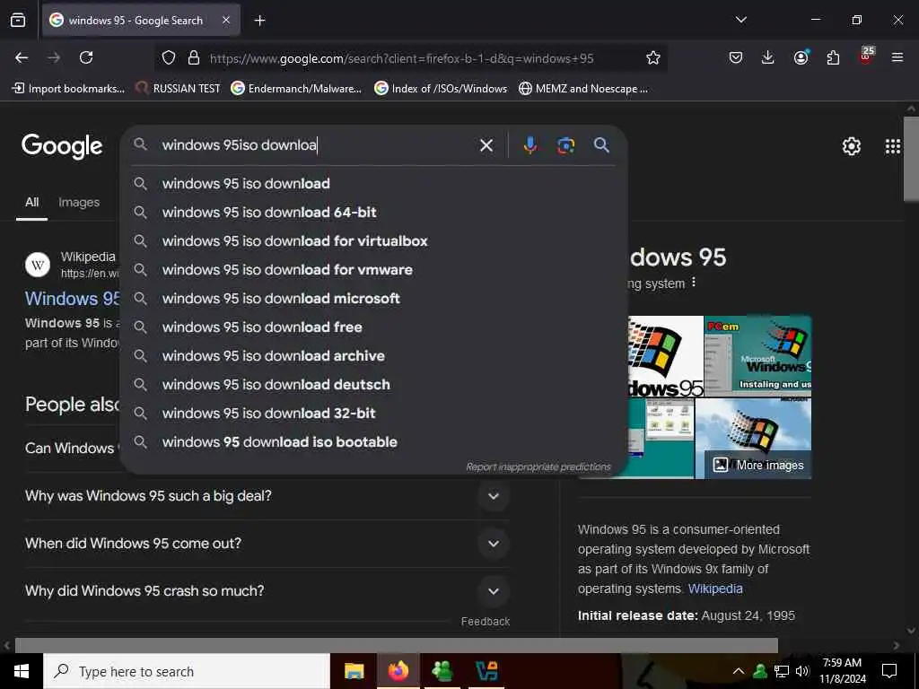Viewport: 919px width, 689px height.
Task: Open the MEMZ and Noescape bookmark
Action: [583, 89]
